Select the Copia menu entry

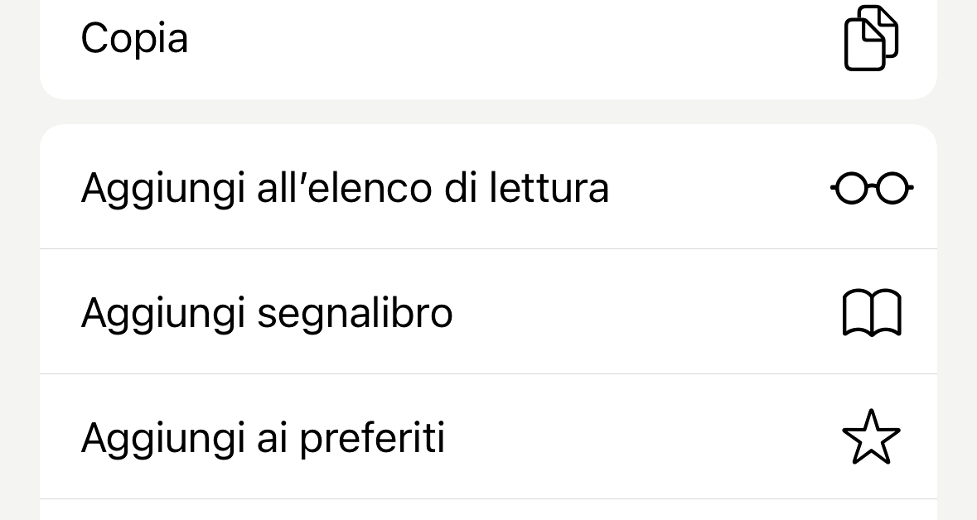click(489, 50)
